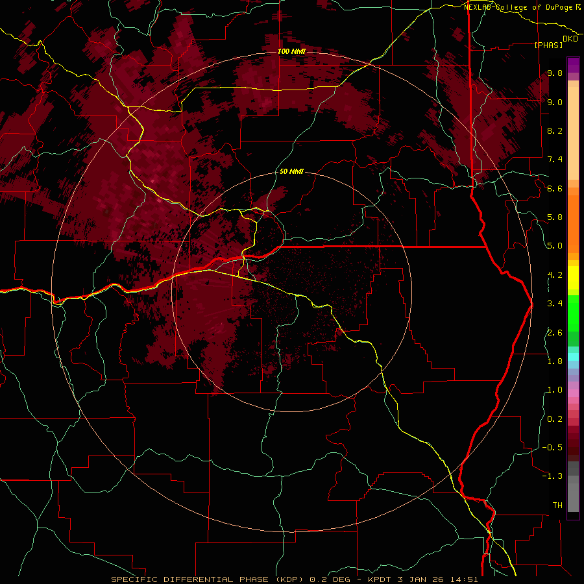
Task: Pick the light peach swatch in the legend
Action: click(573, 134)
